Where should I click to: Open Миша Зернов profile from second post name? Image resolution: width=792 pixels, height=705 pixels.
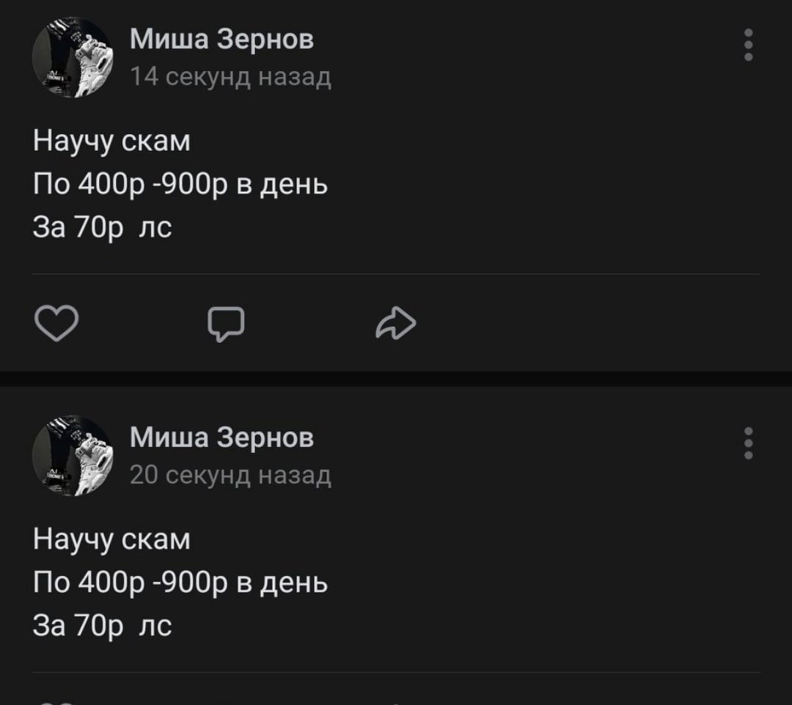tap(221, 438)
